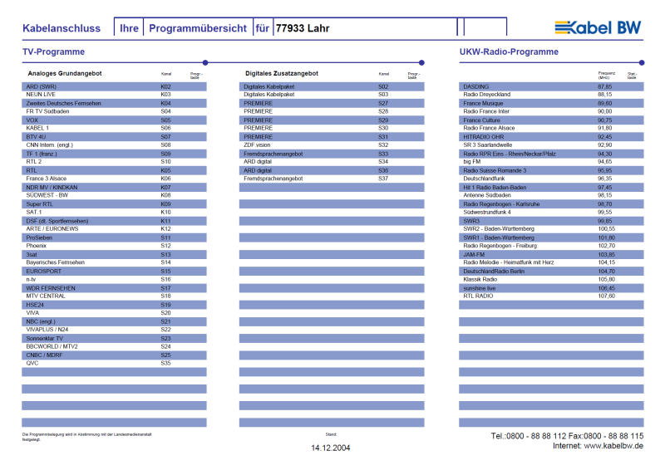The image size is (665, 470).
Task: Select the 'n-tv' channel row
Action: [114, 279]
